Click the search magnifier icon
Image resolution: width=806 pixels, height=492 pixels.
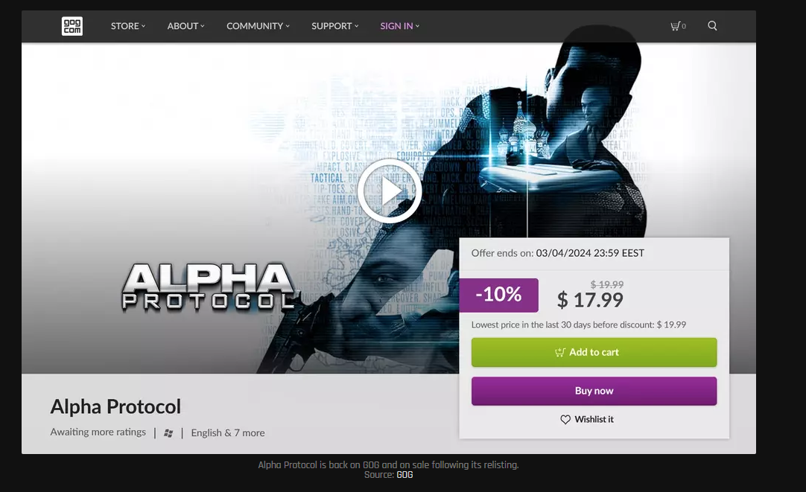[x=712, y=25]
